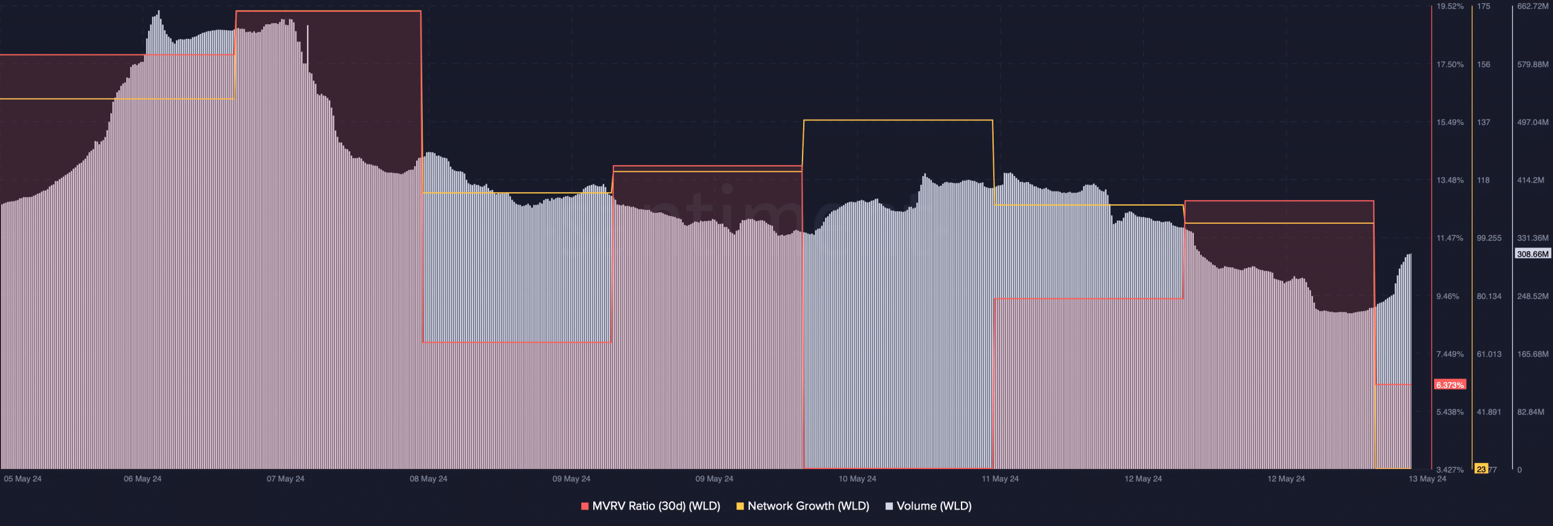Click the 308.66M current volume value badge
The height and width of the screenshot is (526, 1553).
point(1533,254)
